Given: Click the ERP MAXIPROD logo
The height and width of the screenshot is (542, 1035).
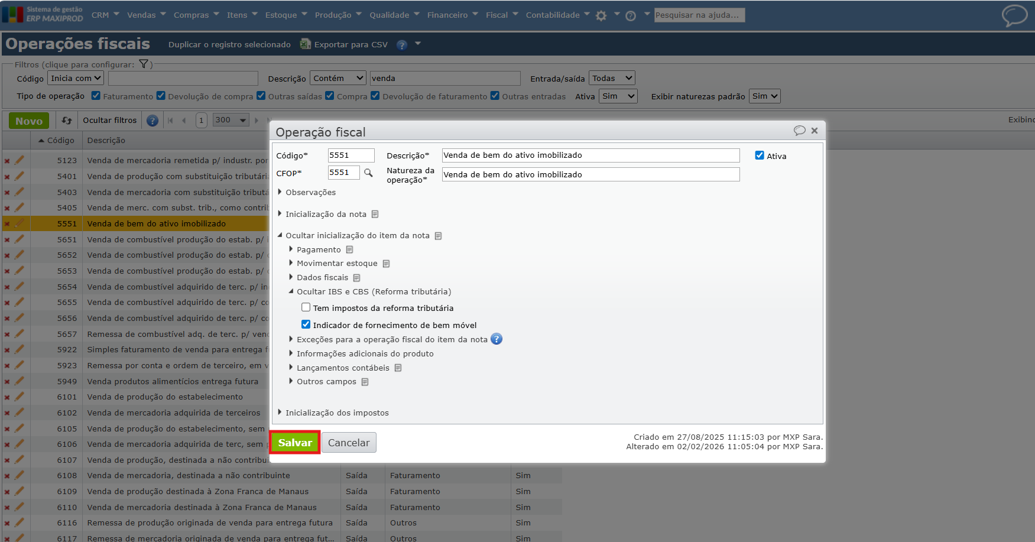Looking at the screenshot, I should [x=43, y=15].
